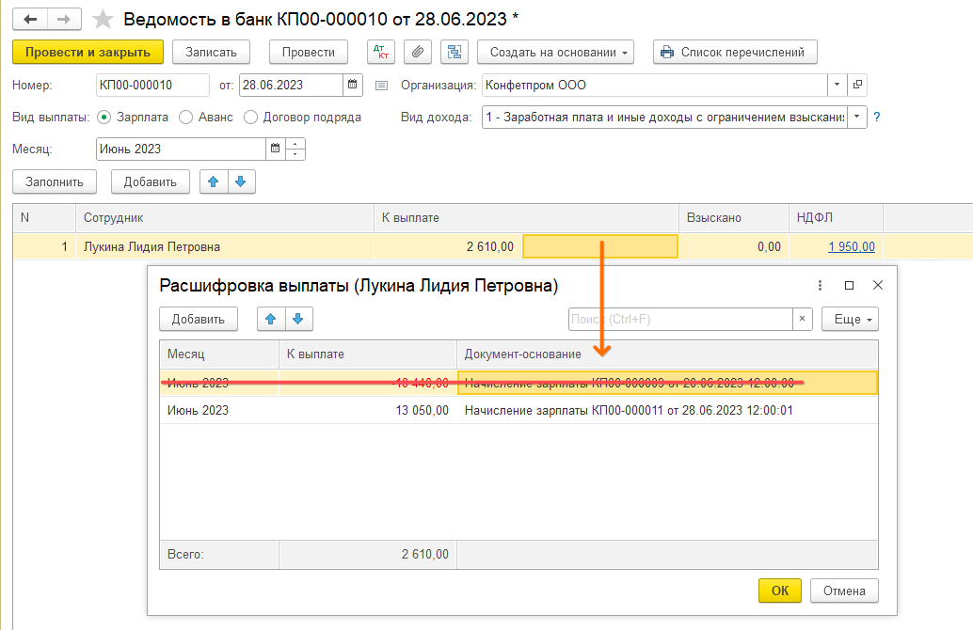Viewport: 973px width, 630px height.
Task: Open the НДФЛ amount link 1 950,00
Action: tap(851, 247)
